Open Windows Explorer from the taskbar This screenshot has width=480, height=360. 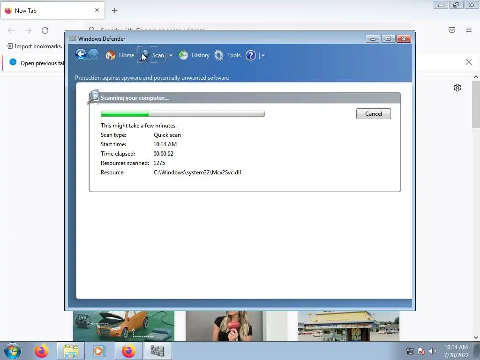tap(71, 351)
